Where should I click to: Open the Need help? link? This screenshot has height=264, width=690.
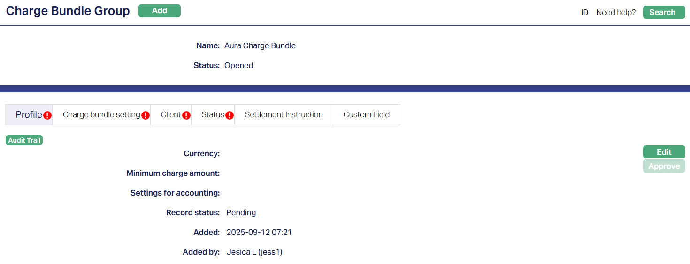coord(616,13)
